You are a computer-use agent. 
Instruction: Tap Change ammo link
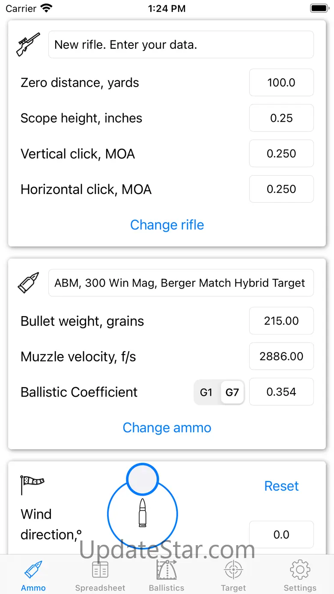[x=167, y=427]
